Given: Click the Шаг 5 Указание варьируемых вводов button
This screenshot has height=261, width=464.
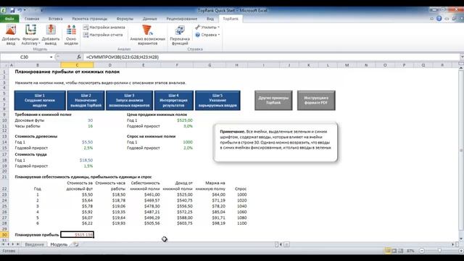Looking at the screenshot, I should point(217,100).
